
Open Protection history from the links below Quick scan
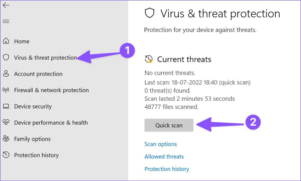tap(167, 169)
